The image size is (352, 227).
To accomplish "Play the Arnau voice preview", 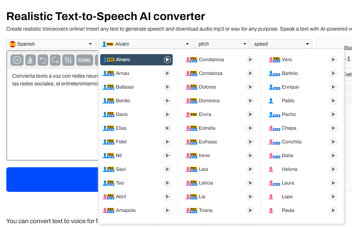I will (167, 73).
